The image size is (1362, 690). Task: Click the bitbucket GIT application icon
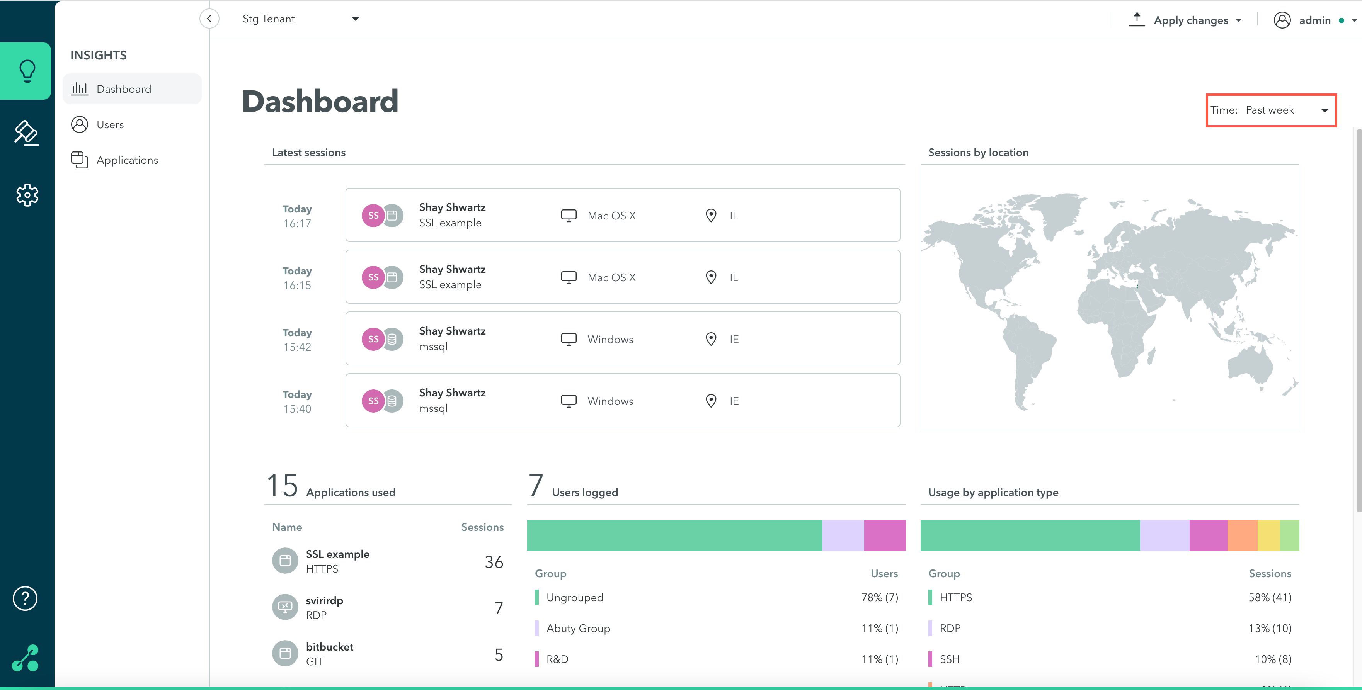tap(285, 654)
